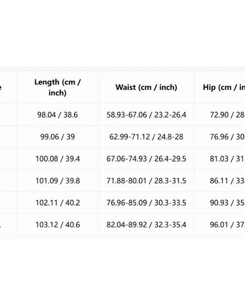Click the Length (cm / inch) column header
Viewport: 245px width, 306px height.
pos(58,87)
